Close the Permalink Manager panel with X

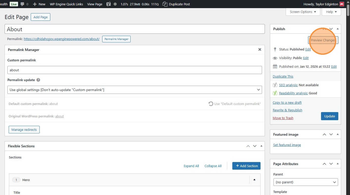click(x=260, y=50)
